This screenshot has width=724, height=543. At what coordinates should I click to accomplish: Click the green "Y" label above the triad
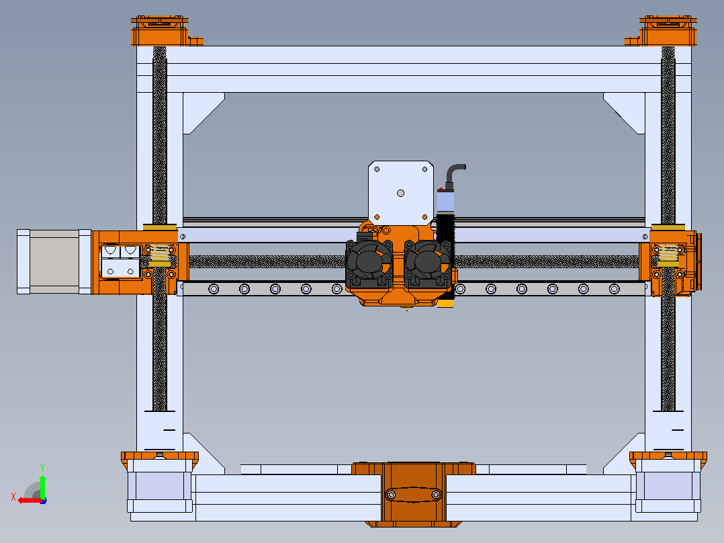coord(42,467)
